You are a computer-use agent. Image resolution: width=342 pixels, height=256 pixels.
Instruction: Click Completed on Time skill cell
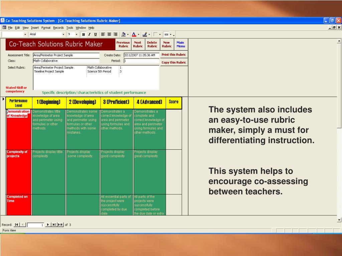click(19, 205)
